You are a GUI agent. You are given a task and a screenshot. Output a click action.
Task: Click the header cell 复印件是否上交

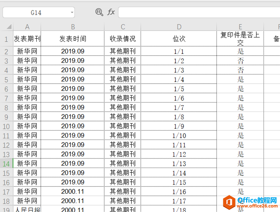pos(240,38)
